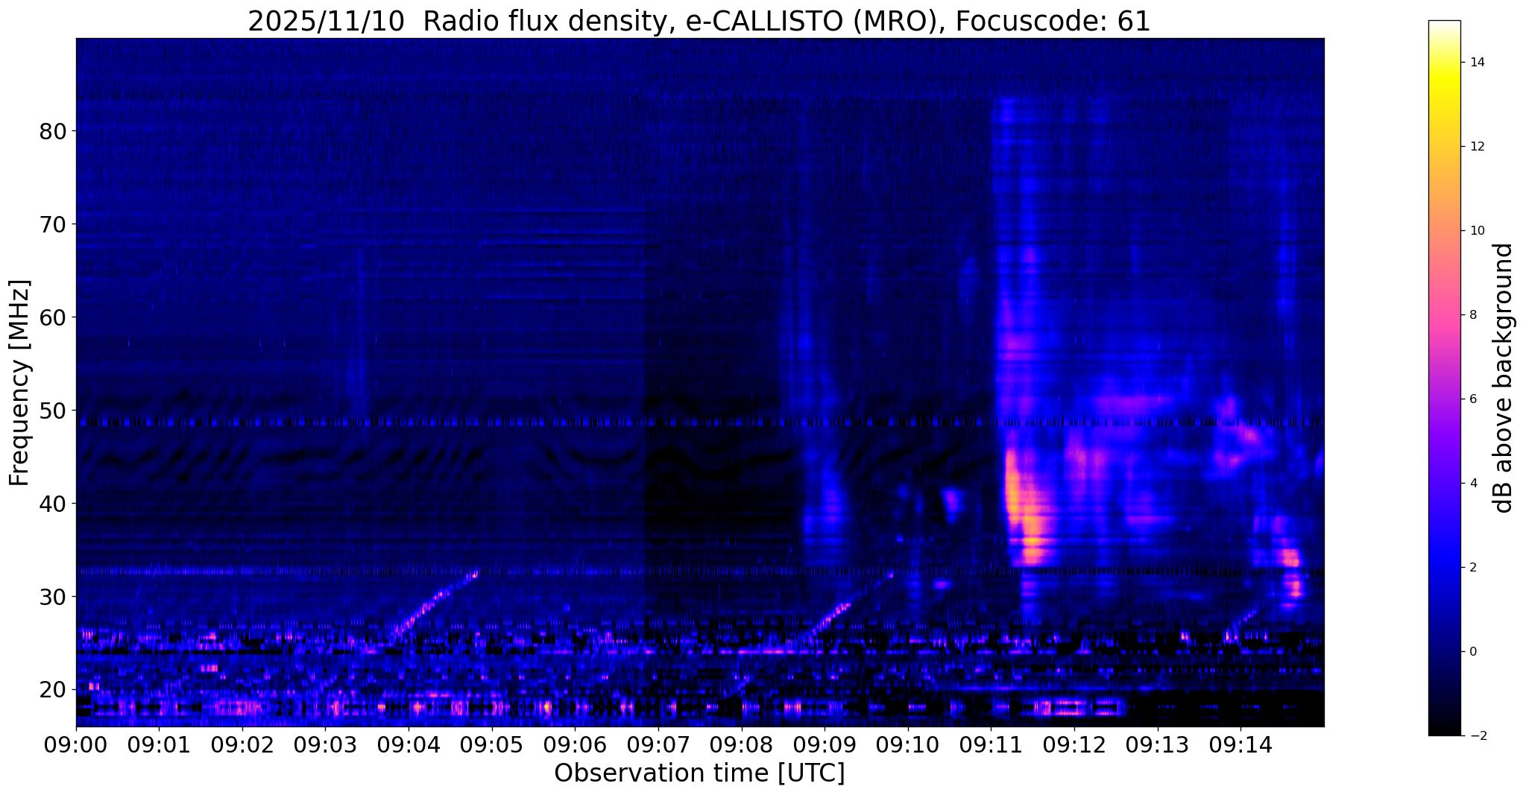1526x795 pixels.
Task: Click the 09:13 time tick label
Action: tap(1157, 746)
